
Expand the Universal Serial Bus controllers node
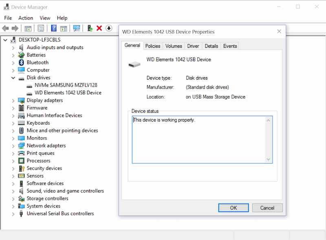13,214
